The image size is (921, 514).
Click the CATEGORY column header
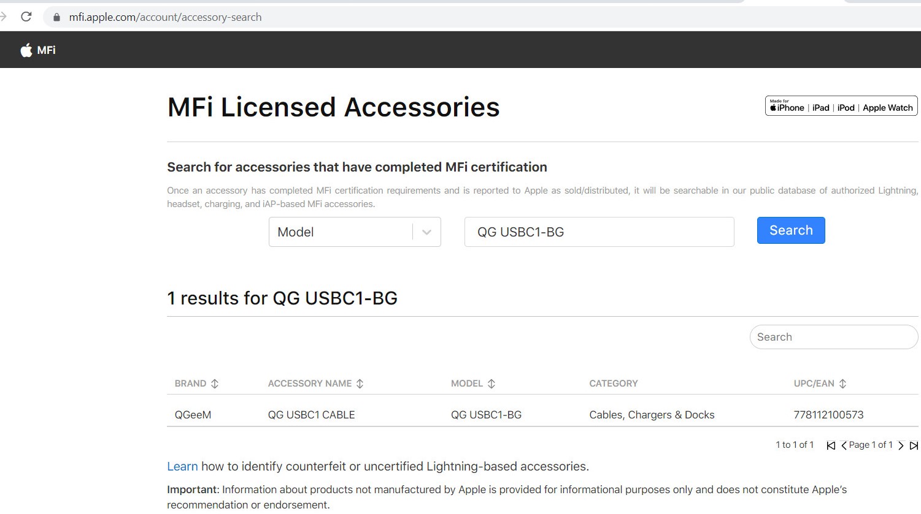[614, 384]
